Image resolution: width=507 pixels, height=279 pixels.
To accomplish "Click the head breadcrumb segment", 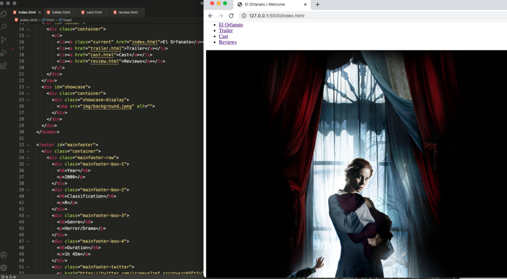I will [65, 20].
